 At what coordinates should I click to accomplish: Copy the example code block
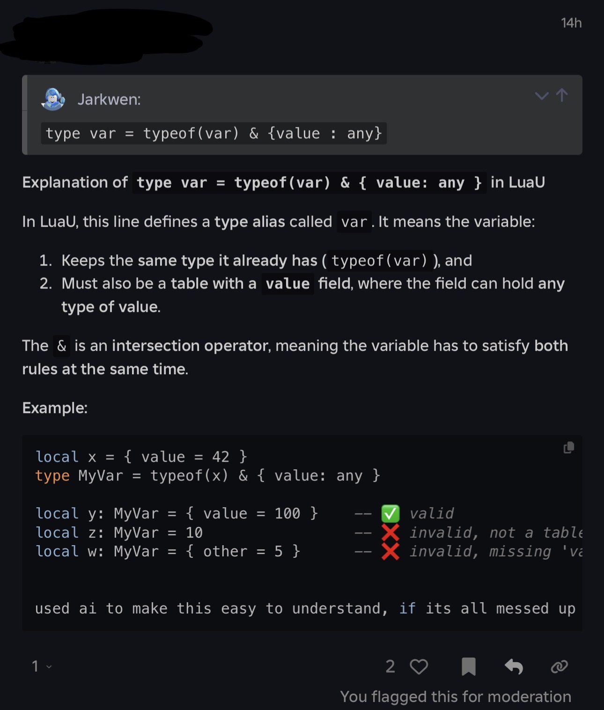(x=569, y=448)
